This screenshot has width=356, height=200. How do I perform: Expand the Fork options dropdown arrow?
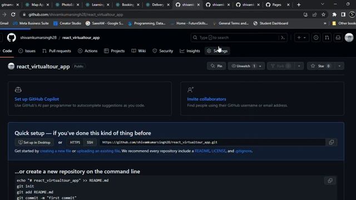[299, 66]
